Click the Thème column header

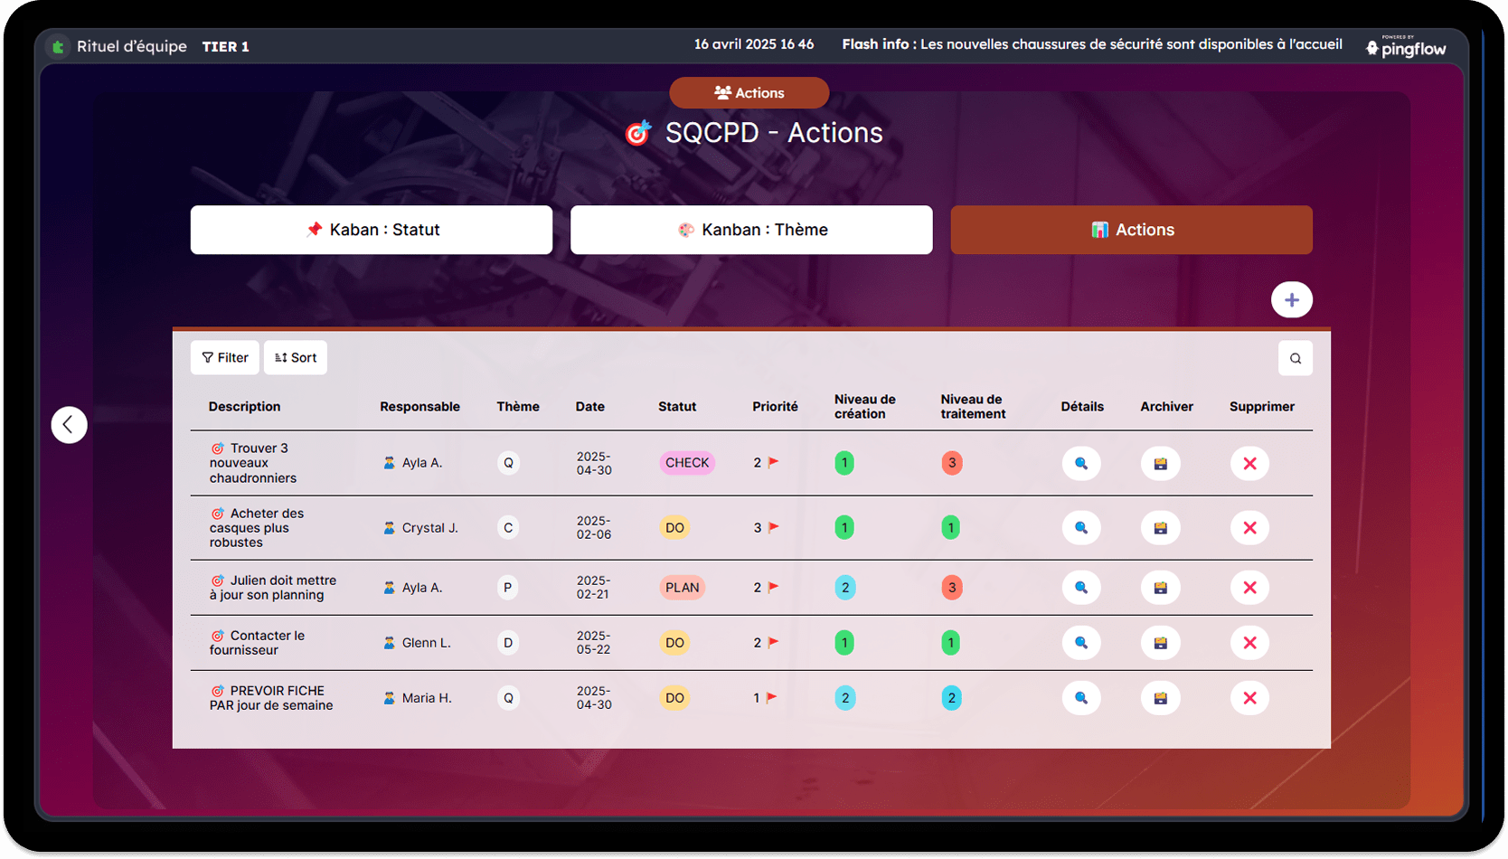518,407
